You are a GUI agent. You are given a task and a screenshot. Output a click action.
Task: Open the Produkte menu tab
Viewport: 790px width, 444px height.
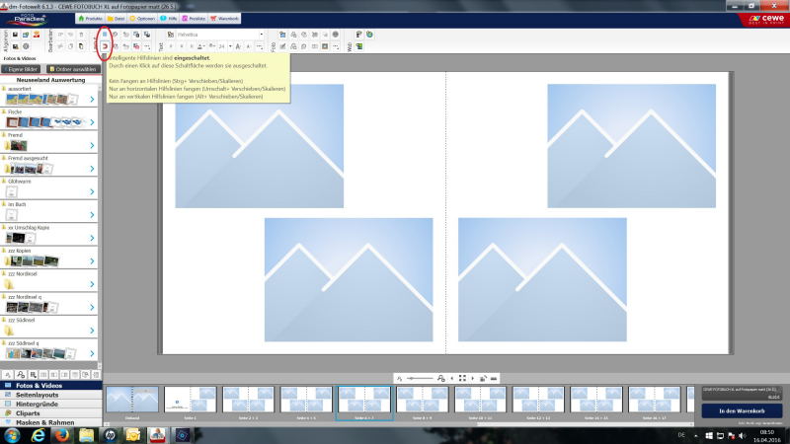point(90,19)
